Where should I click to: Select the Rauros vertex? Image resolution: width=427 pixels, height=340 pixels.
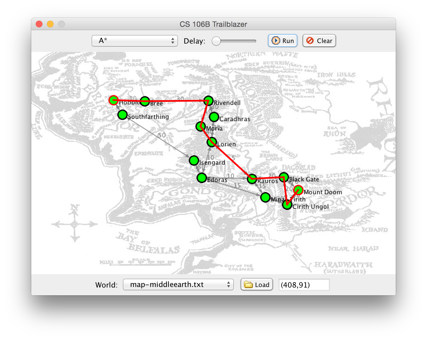[x=252, y=179]
